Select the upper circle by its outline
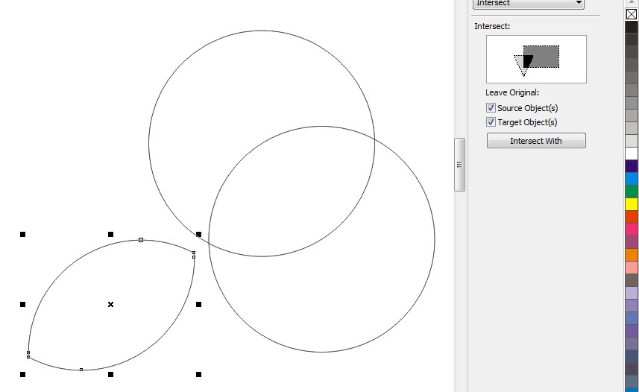The image size is (639, 392). coord(262,30)
